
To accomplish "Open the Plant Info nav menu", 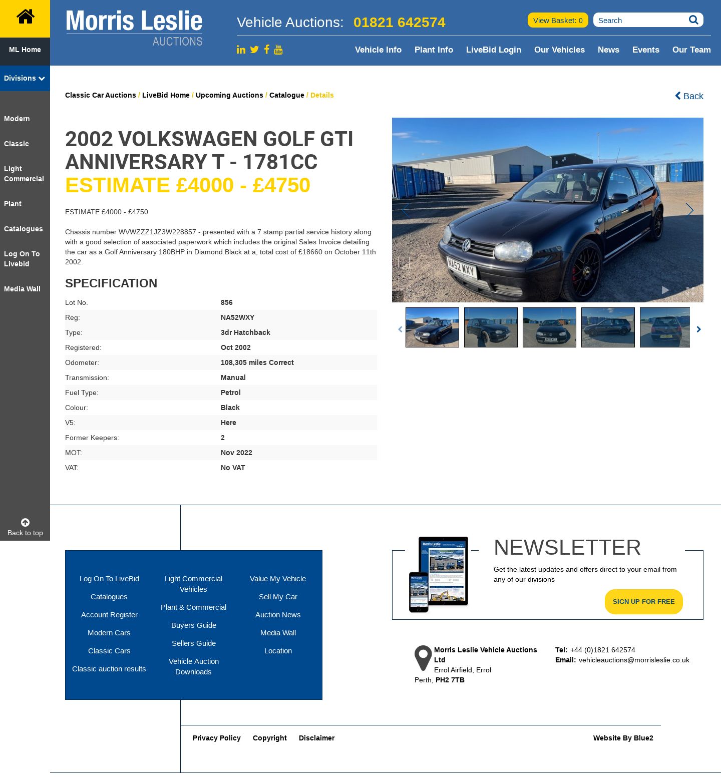I will click(434, 50).
